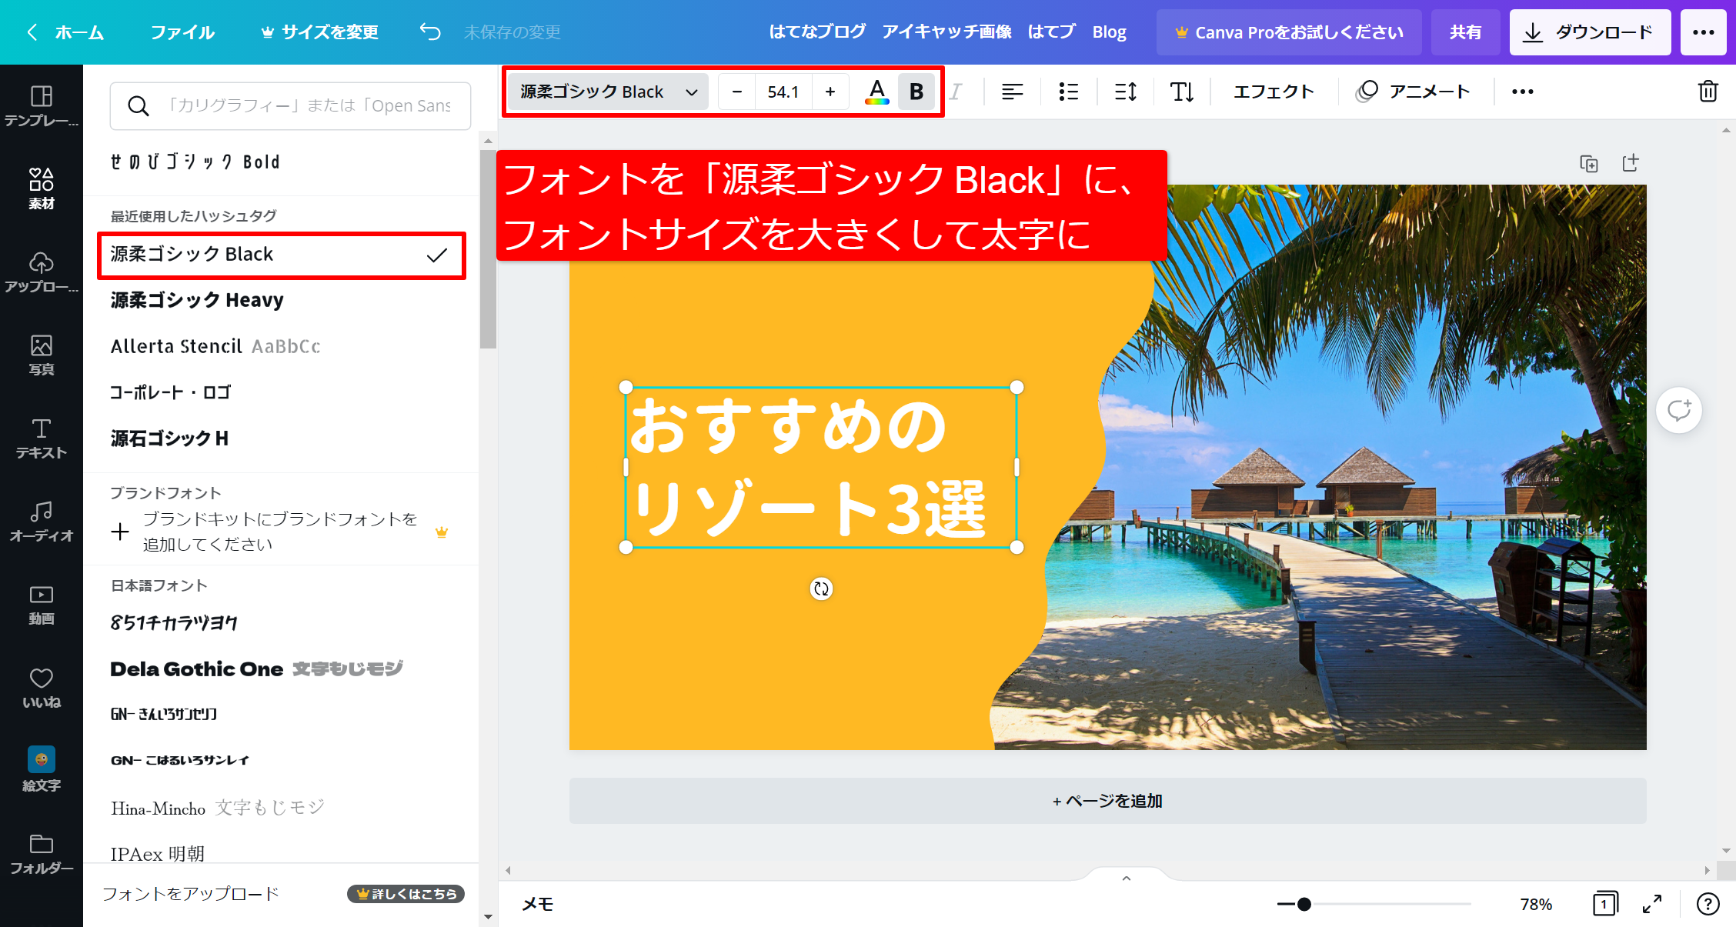Screen dimensions: 1736x927
Task: Click 詳しくはこちら badge
Action: point(406,894)
